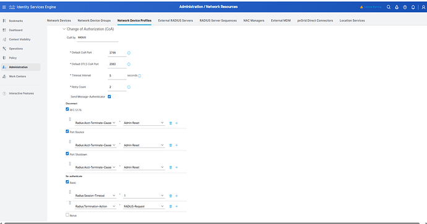Click info icon beside Retry Count
This screenshot has height=224, width=427.
(x=129, y=87)
